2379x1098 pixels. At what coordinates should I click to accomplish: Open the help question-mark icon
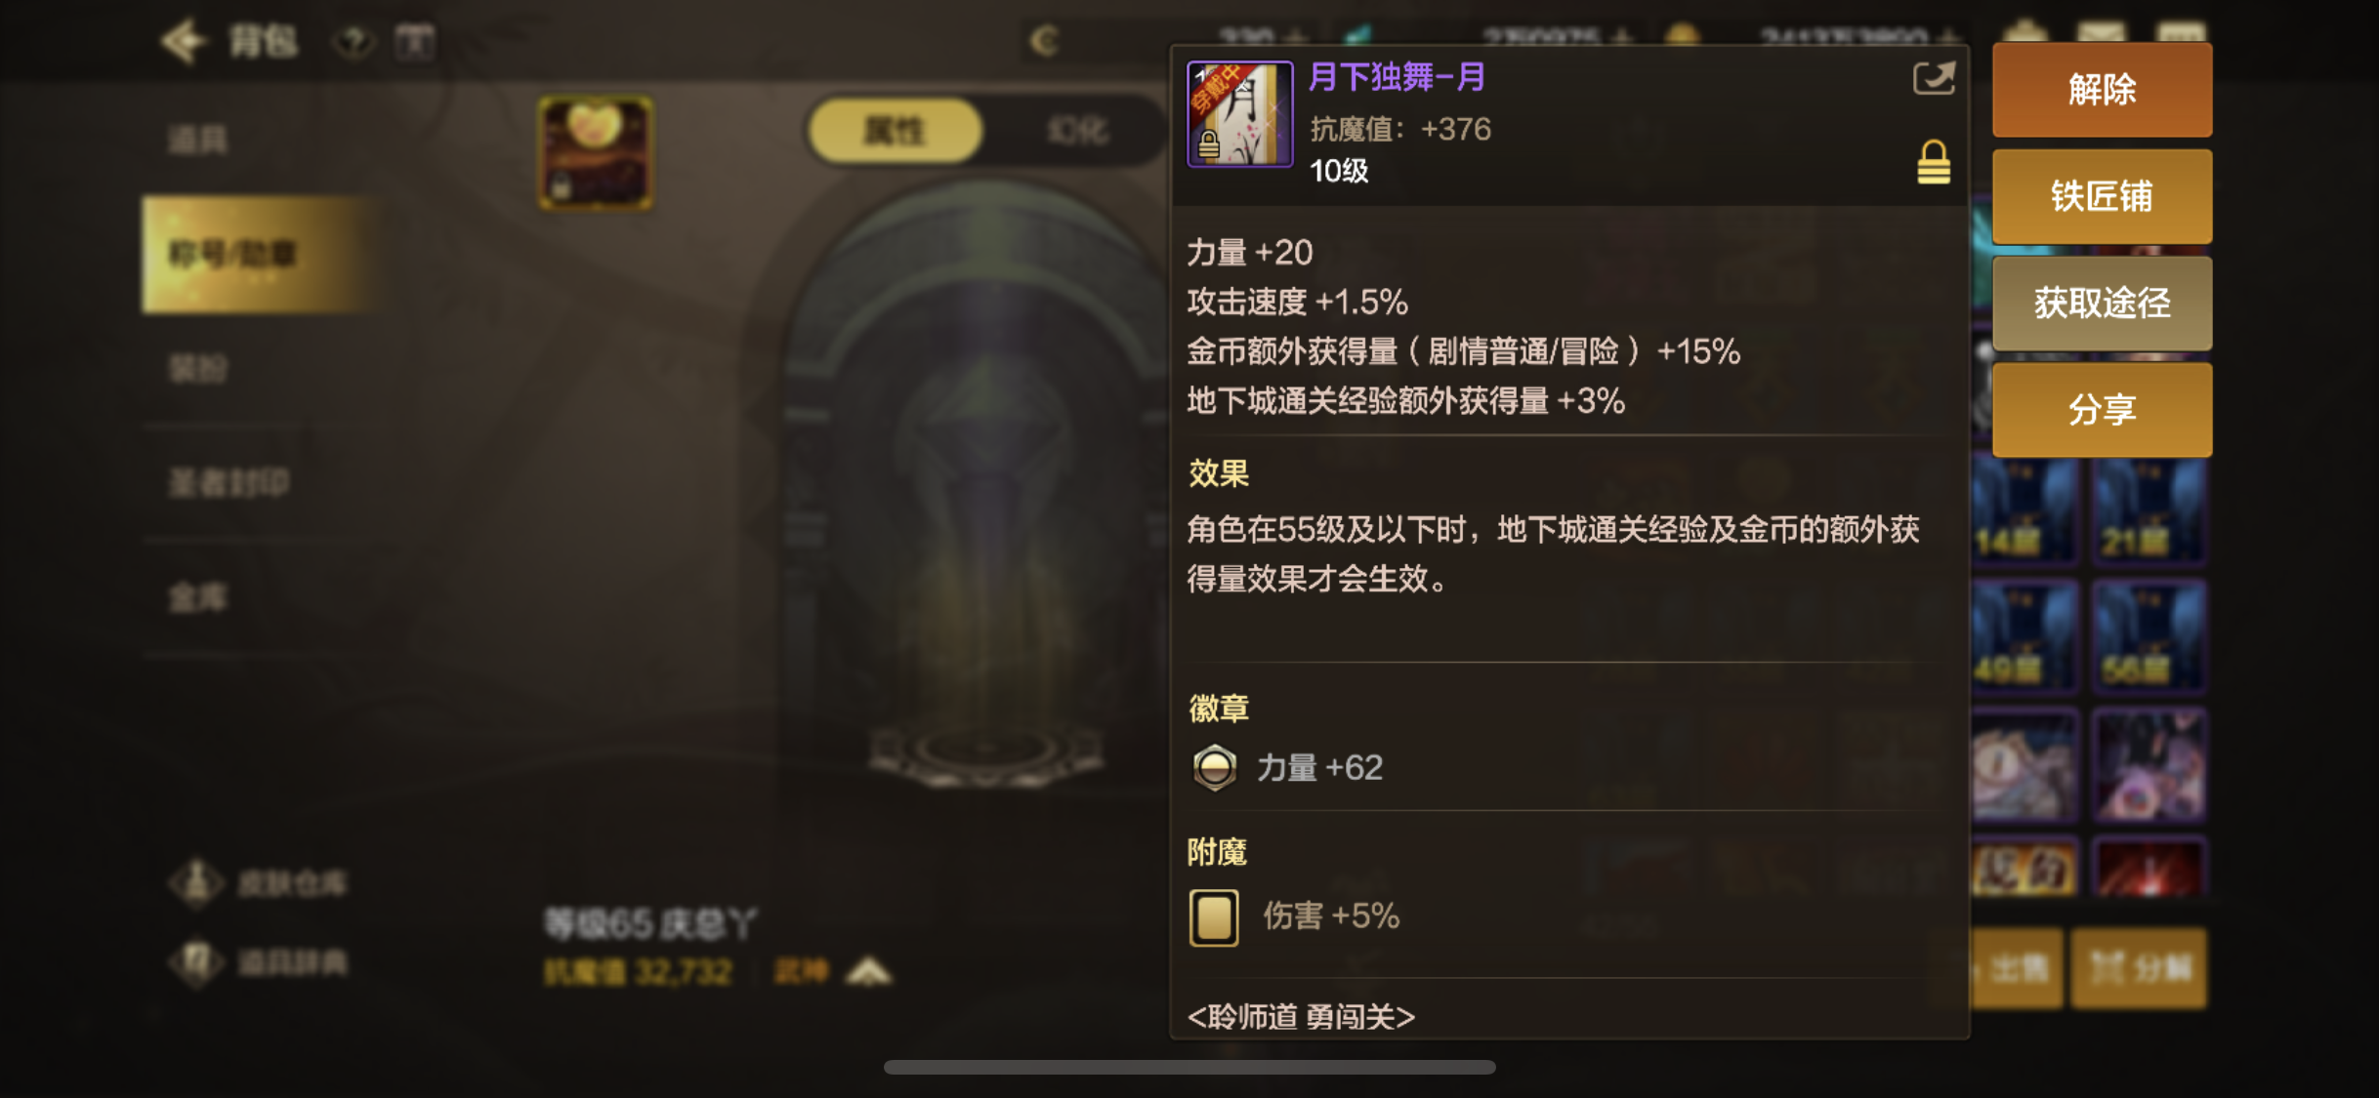pos(355,42)
